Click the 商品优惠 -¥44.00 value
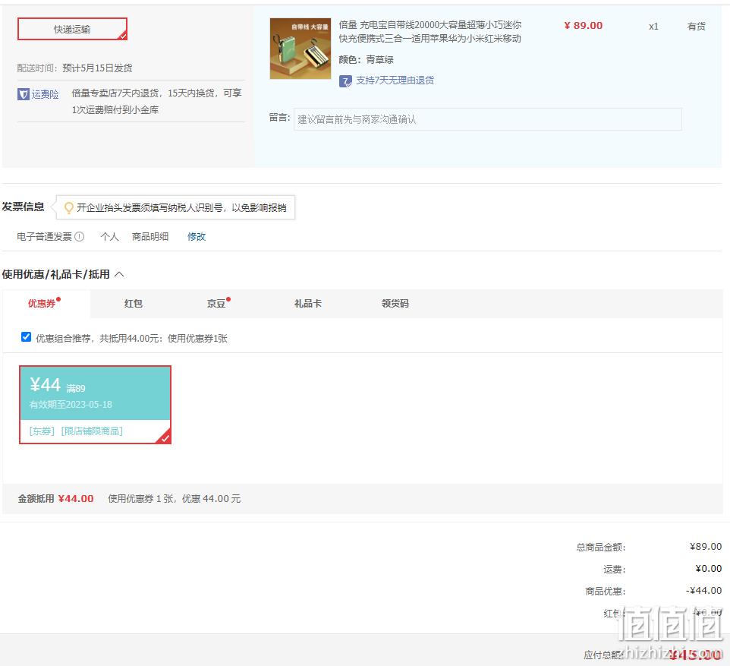The height and width of the screenshot is (666, 730). click(703, 591)
